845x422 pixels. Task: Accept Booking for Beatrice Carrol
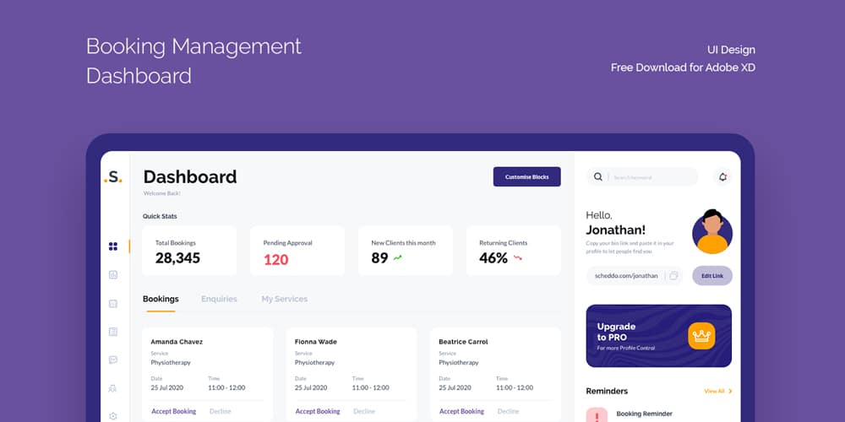tap(462, 411)
